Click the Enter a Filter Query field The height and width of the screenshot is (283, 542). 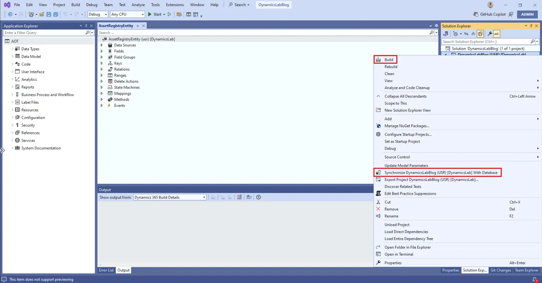point(44,33)
